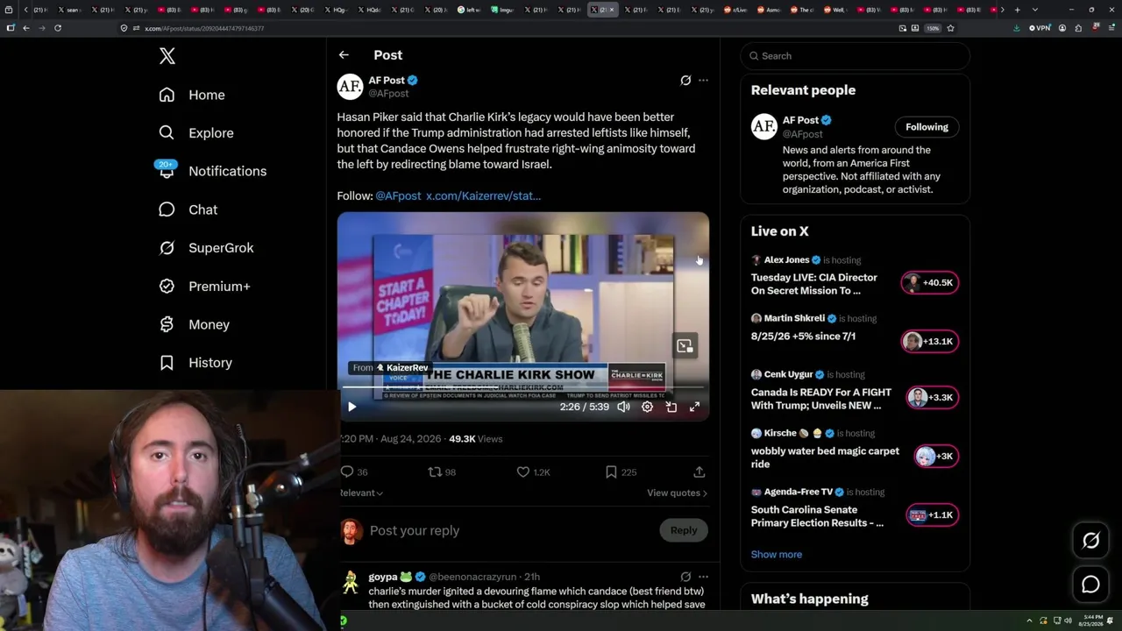Seek on the video progress bar
Screen dimensions: 1122x631
523,387
